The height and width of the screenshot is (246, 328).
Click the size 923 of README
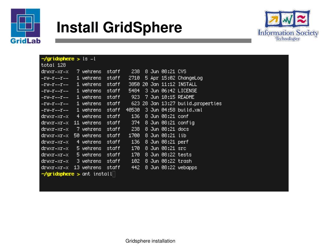click(135, 97)
